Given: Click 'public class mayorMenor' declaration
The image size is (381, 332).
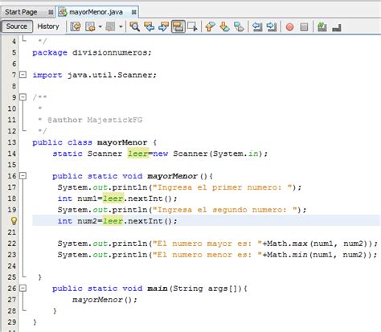Looking at the screenshot, I should coord(90,142).
